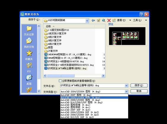Open folder 1-6提交资料图0710
Image resolution: width=167 pixels, height=124 pixels.
pos(57,30)
